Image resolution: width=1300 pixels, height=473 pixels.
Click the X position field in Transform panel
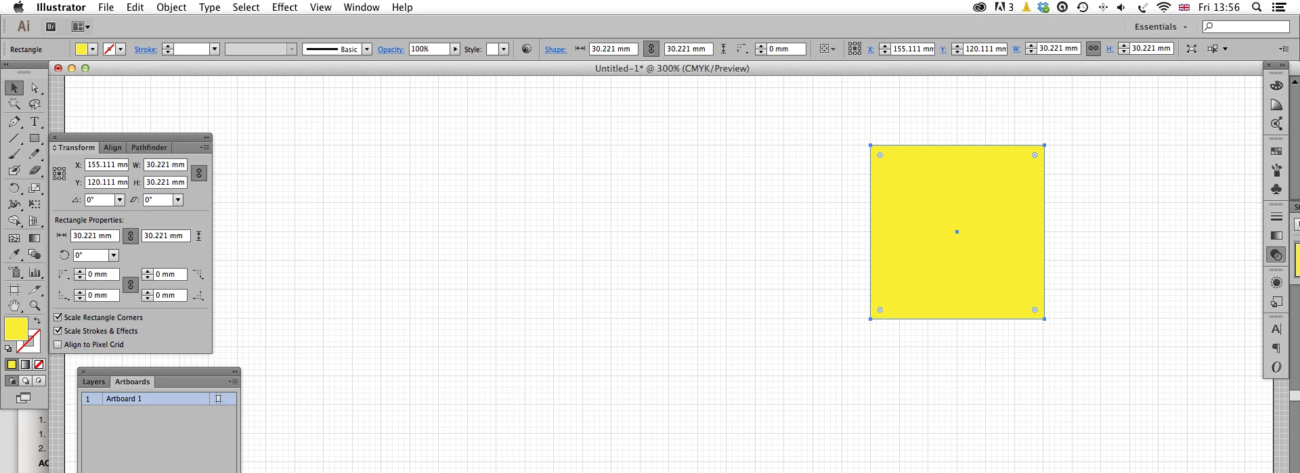click(x=106, y=164)
